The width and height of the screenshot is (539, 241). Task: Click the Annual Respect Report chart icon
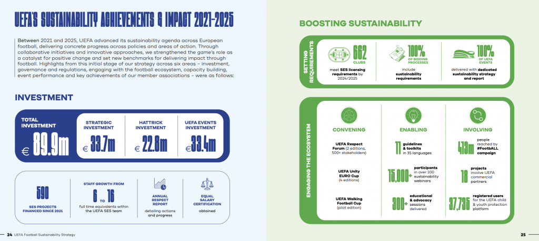point(160,184)
